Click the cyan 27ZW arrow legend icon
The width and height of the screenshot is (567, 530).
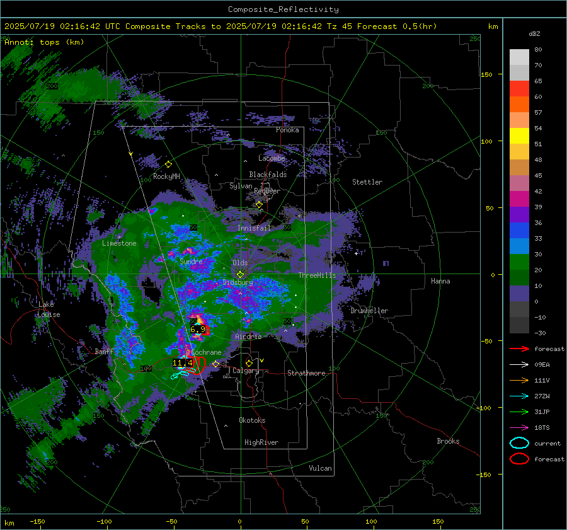point(519,396)
